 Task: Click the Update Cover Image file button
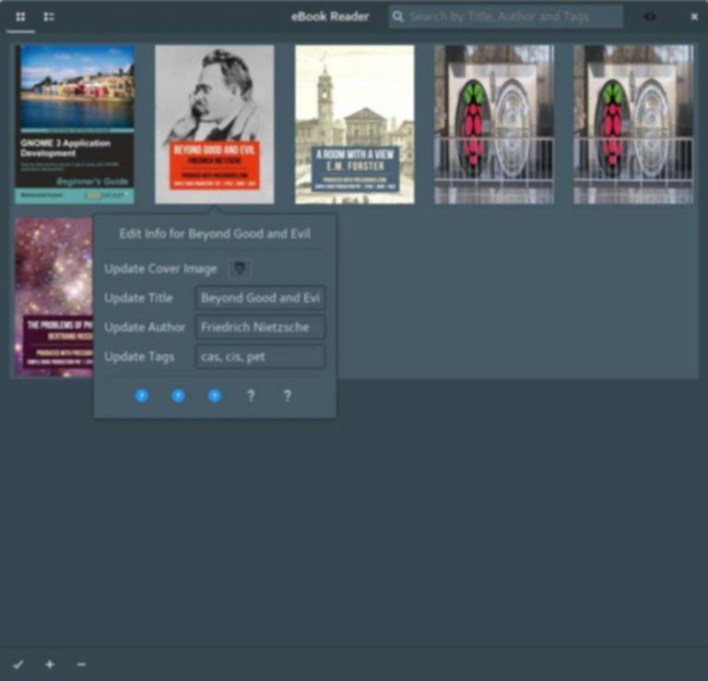pos(240,269)
